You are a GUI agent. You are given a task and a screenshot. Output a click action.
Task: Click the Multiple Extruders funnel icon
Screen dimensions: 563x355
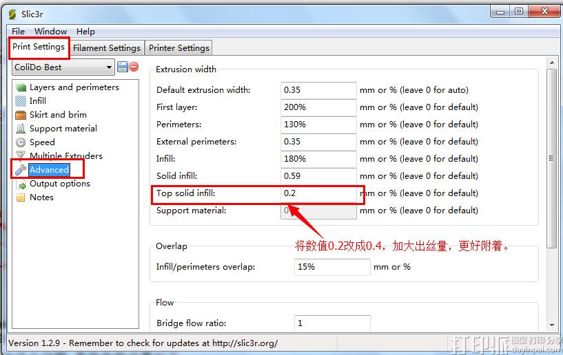click(21, 155)
